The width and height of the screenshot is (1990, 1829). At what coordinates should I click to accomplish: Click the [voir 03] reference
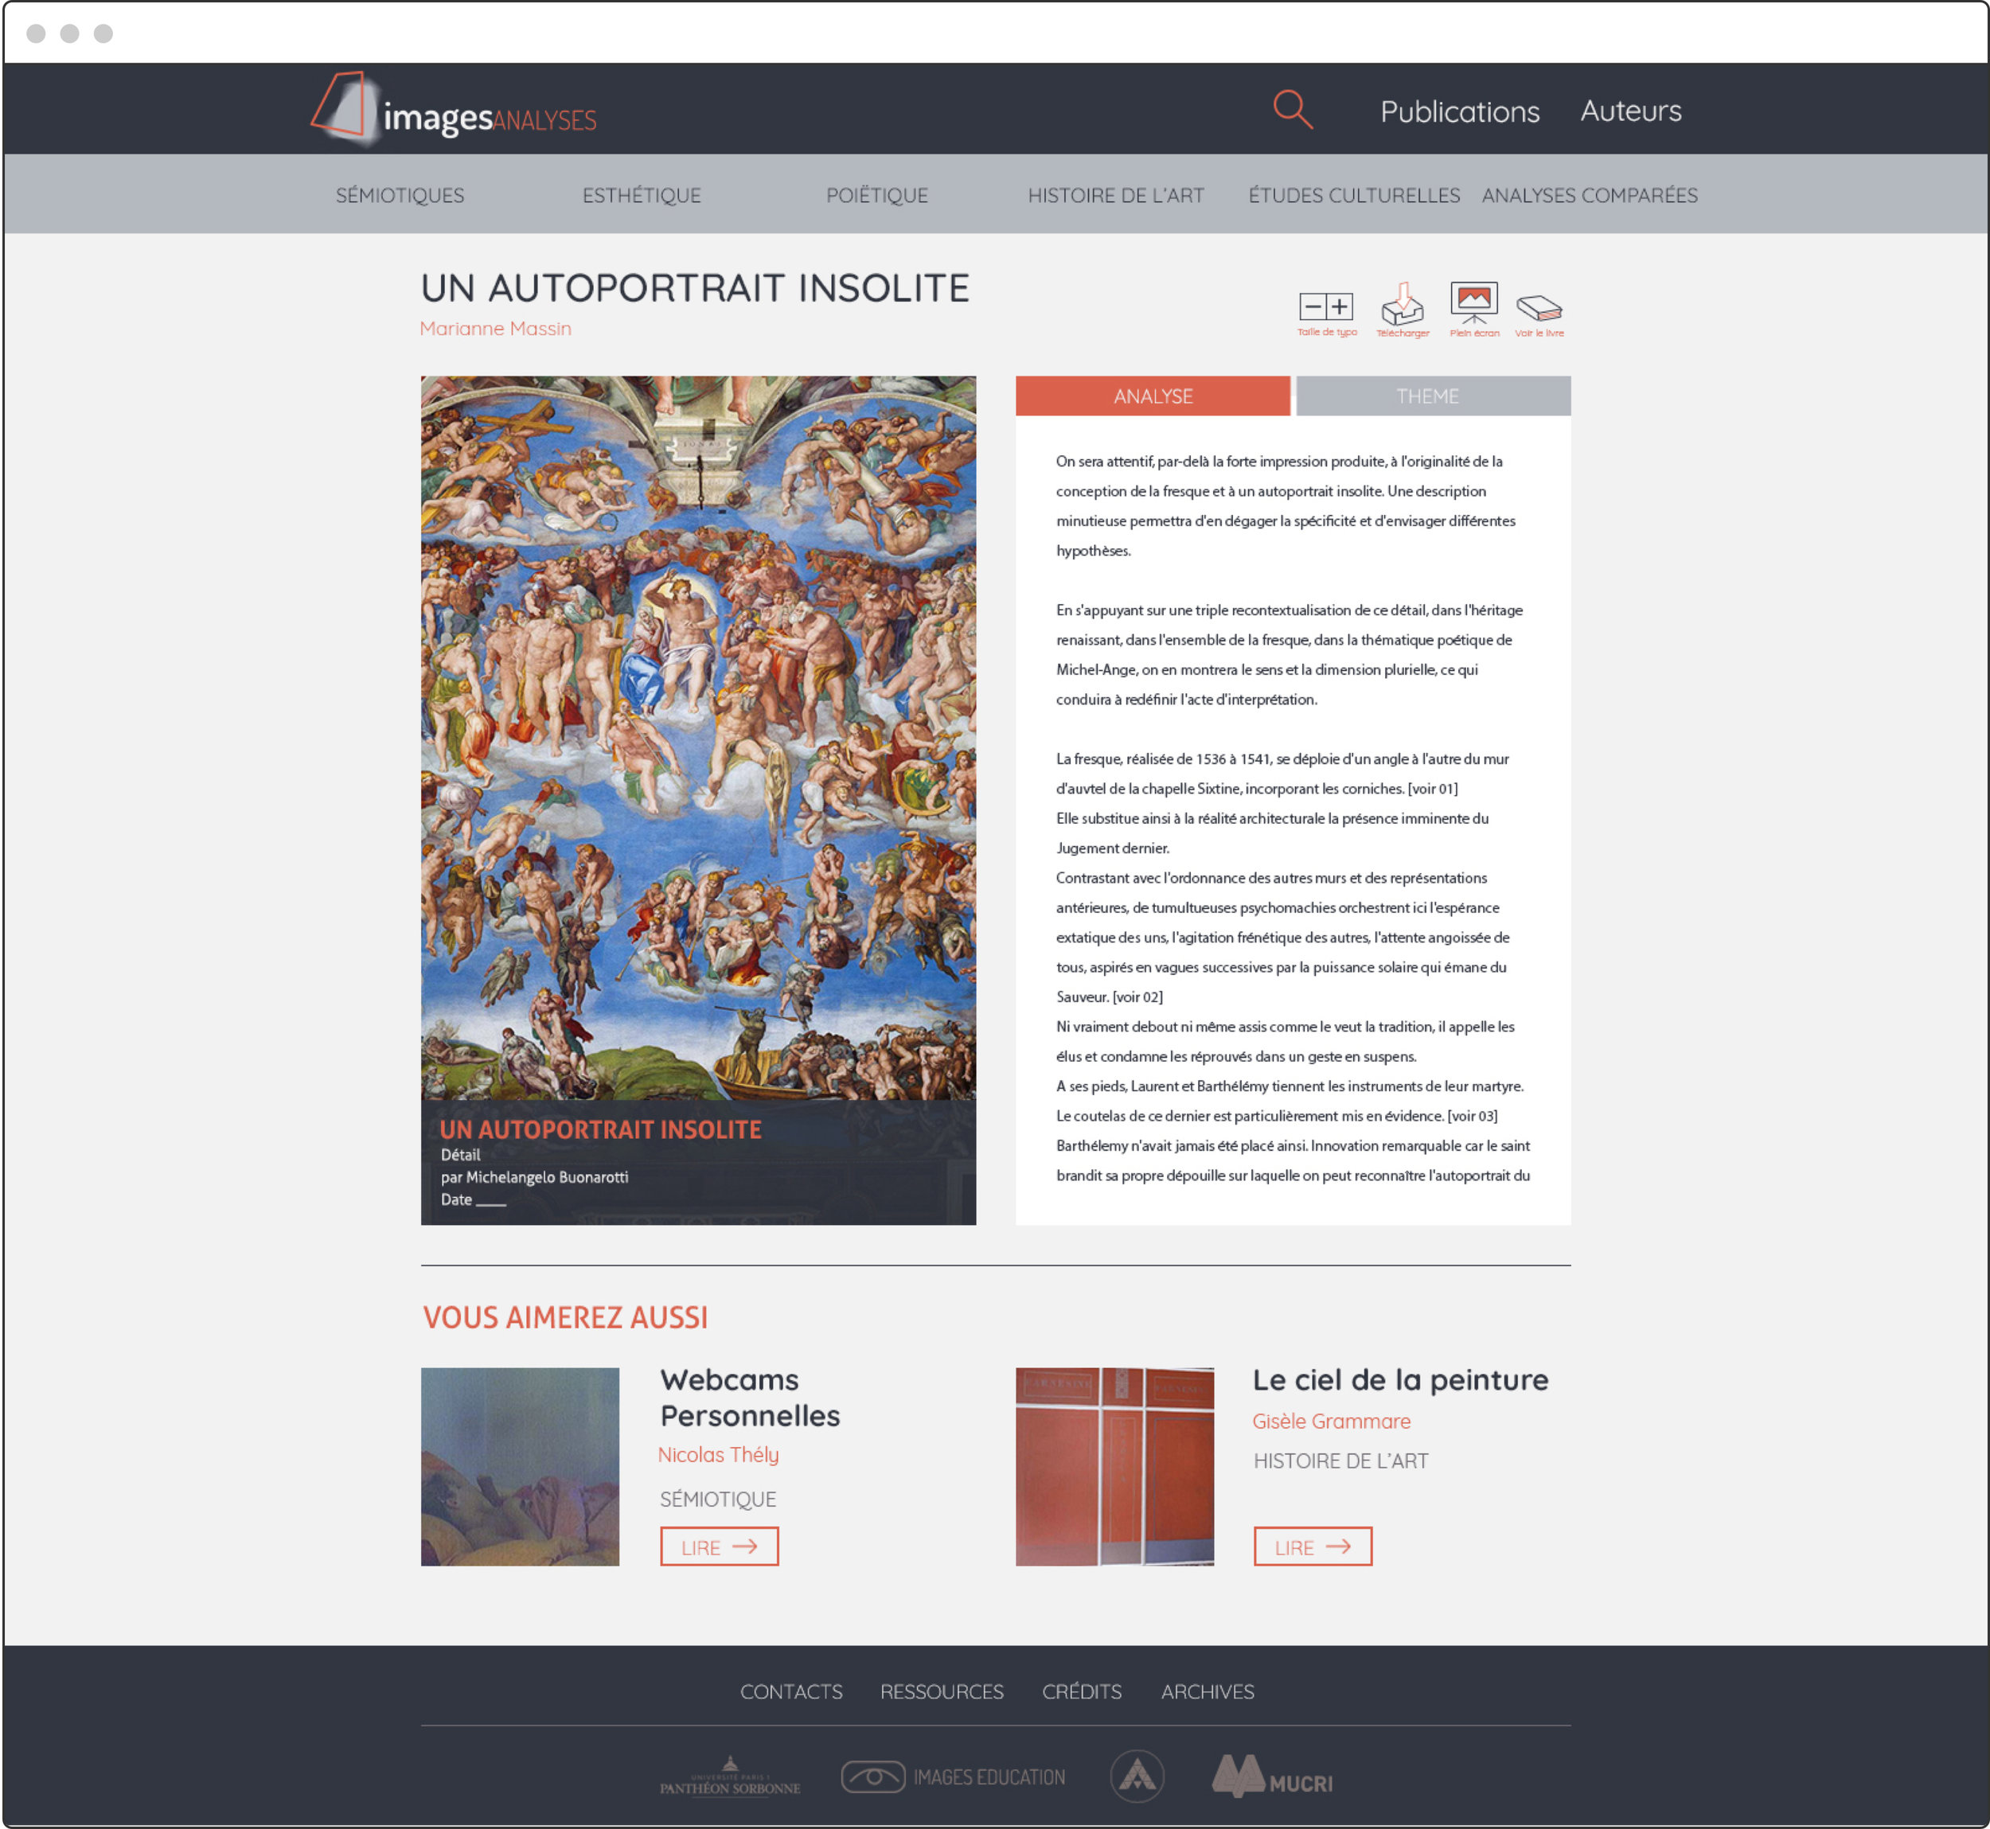point(1473,1115)
